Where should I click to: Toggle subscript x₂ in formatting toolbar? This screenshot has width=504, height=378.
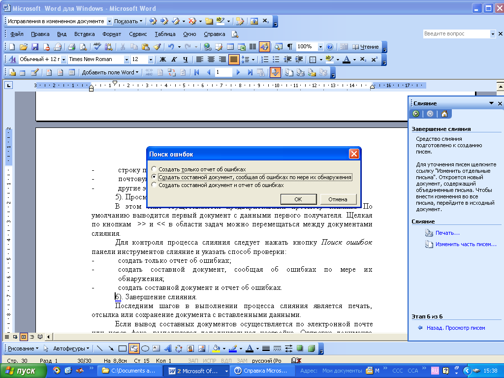[x=363, y=60]
